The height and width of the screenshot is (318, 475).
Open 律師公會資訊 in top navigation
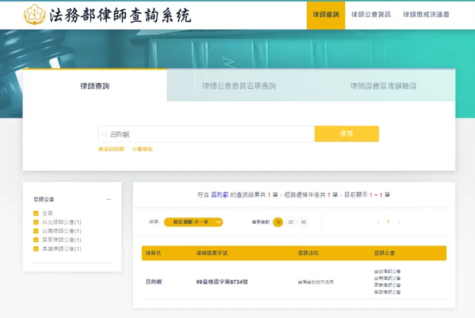371,15
